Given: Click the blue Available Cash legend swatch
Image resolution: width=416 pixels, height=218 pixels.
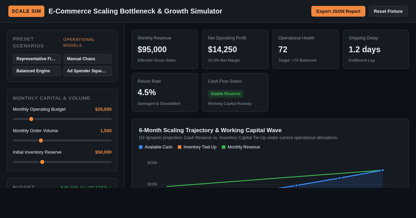Looking at the screenshot, I should 141,147.
